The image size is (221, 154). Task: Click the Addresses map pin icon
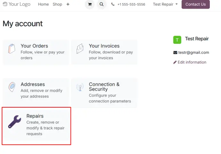(x=12, y=87)
